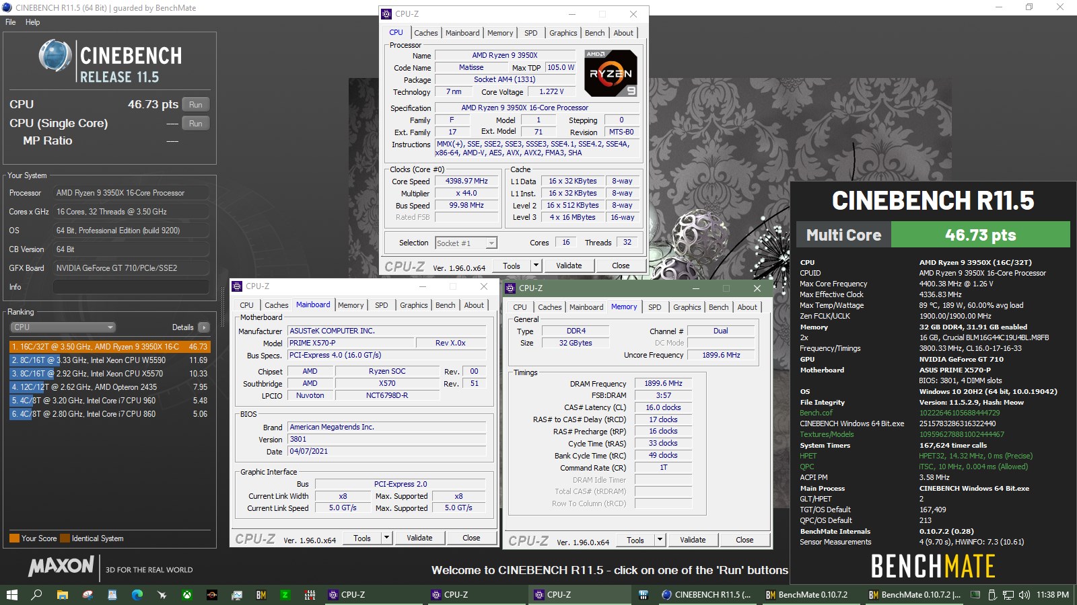Click the safely remove hardware tray icon

[x=992, y=595]
